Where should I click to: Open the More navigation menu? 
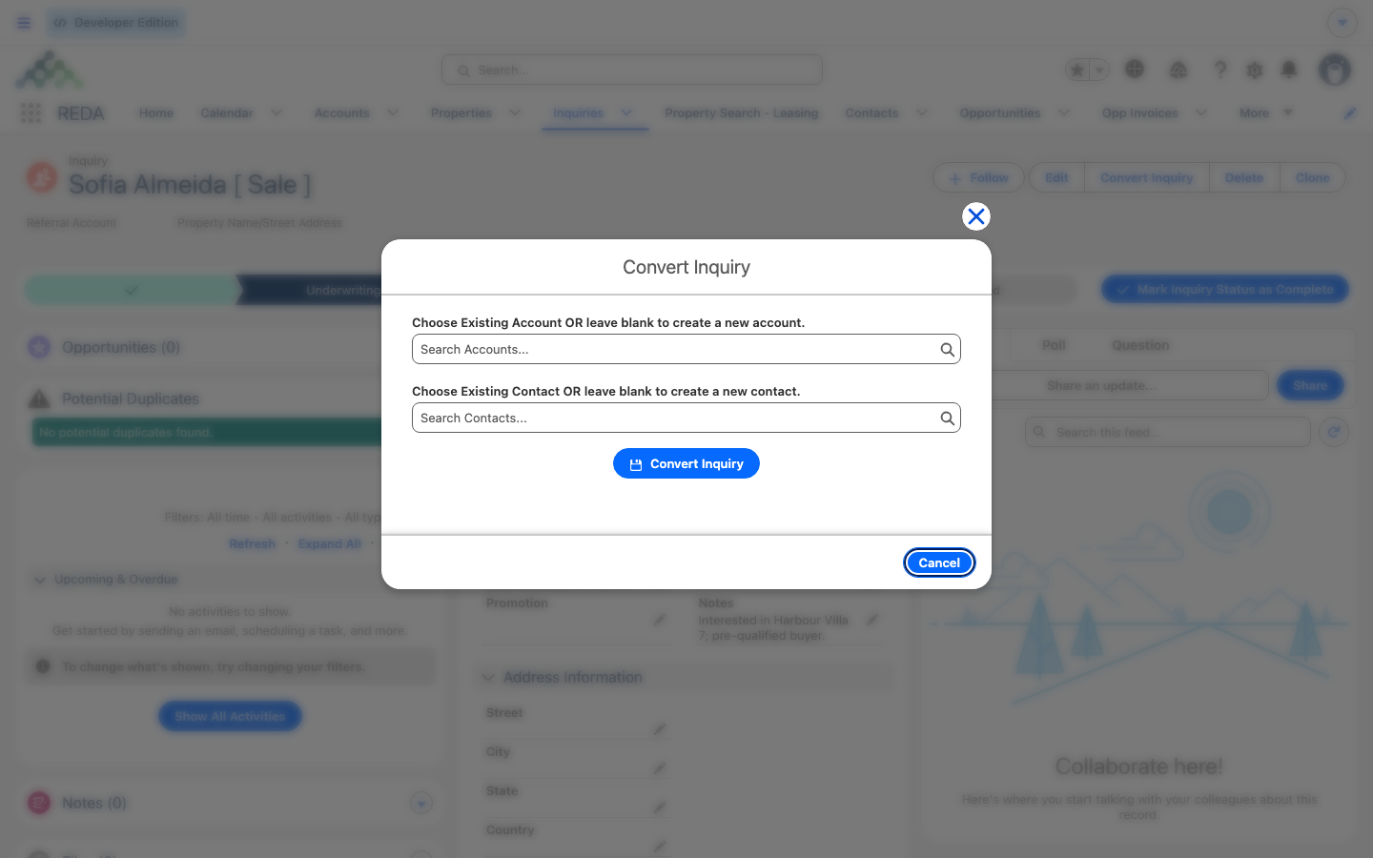[1266, 112]
